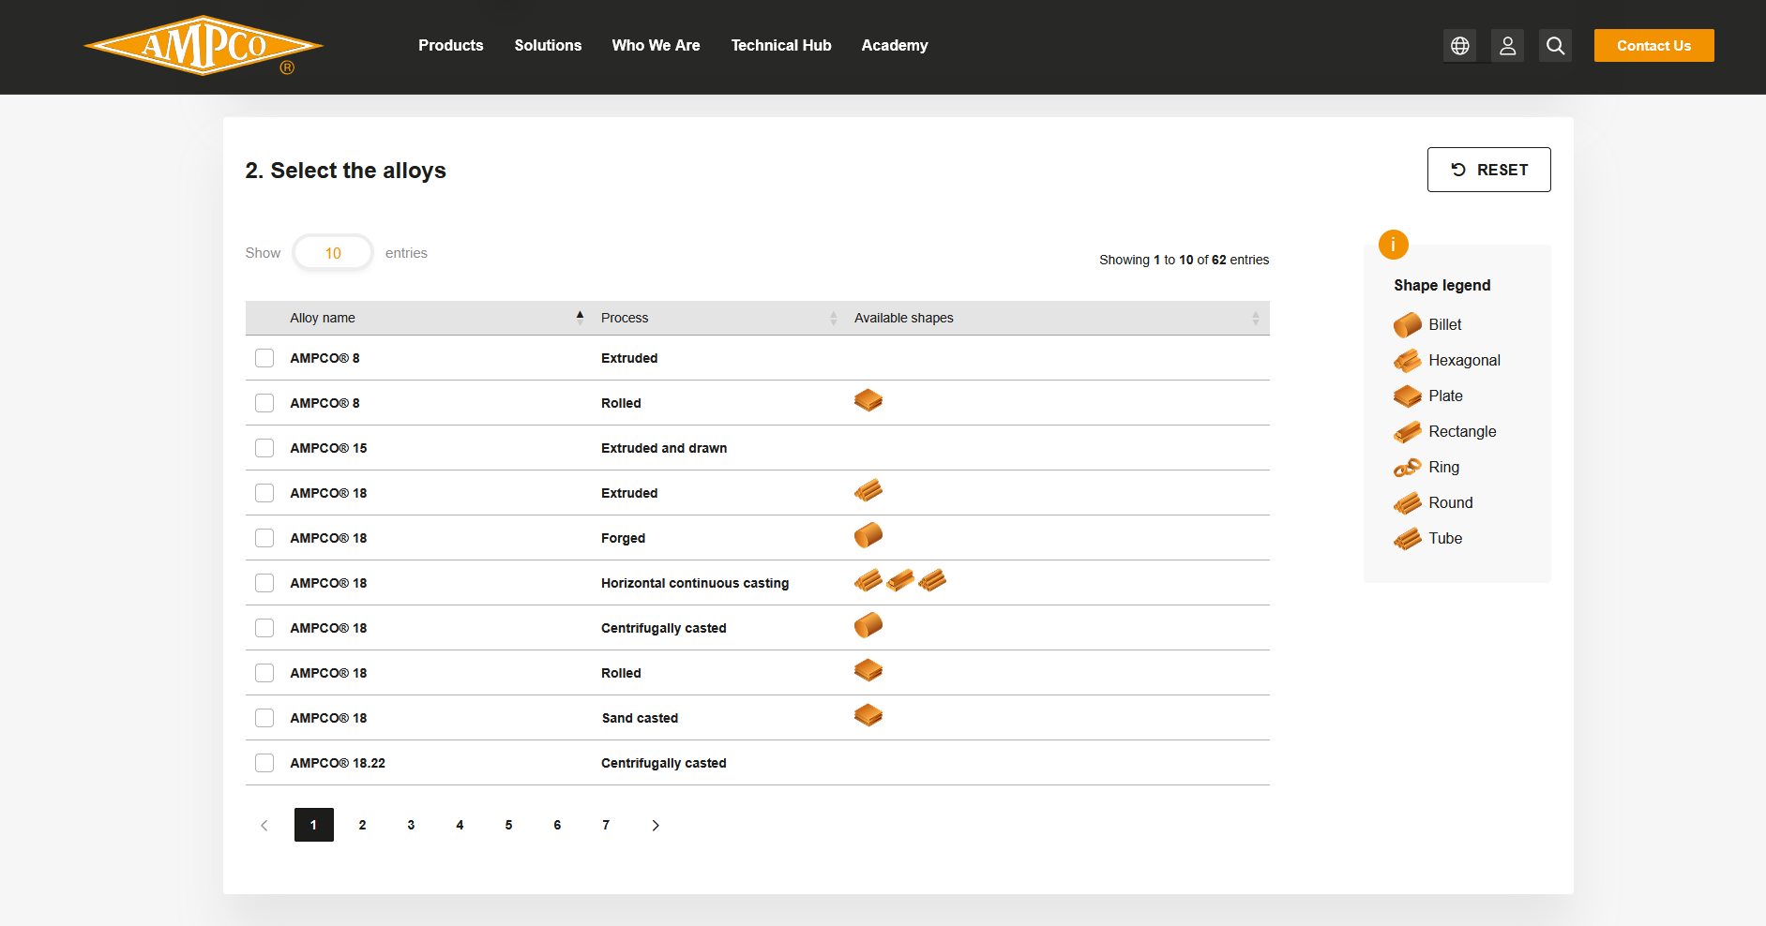Click the "2. Select the alloys" heading

coord(345,171)
